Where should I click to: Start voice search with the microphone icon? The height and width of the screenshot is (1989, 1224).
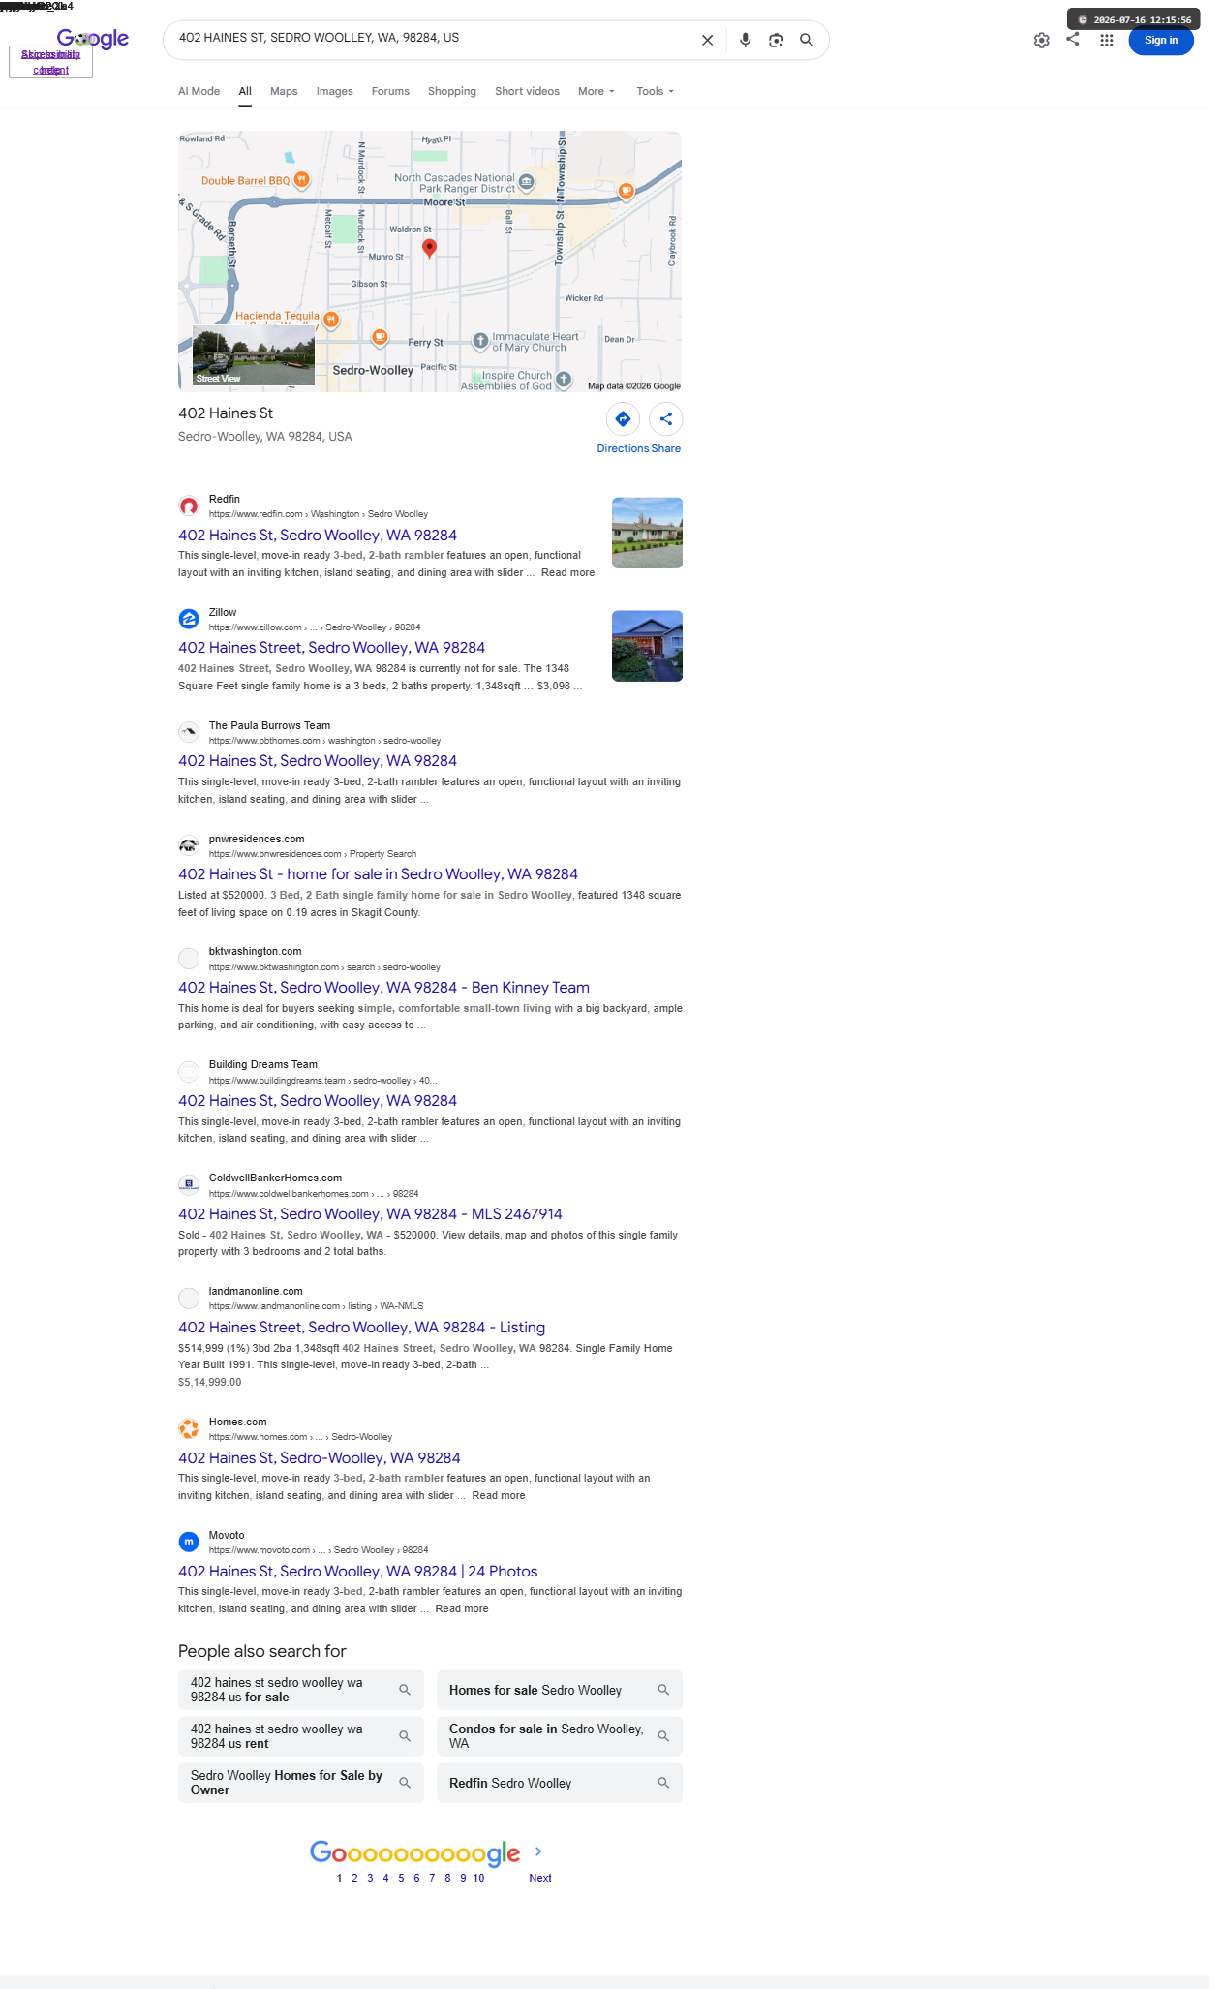(745, 41)
